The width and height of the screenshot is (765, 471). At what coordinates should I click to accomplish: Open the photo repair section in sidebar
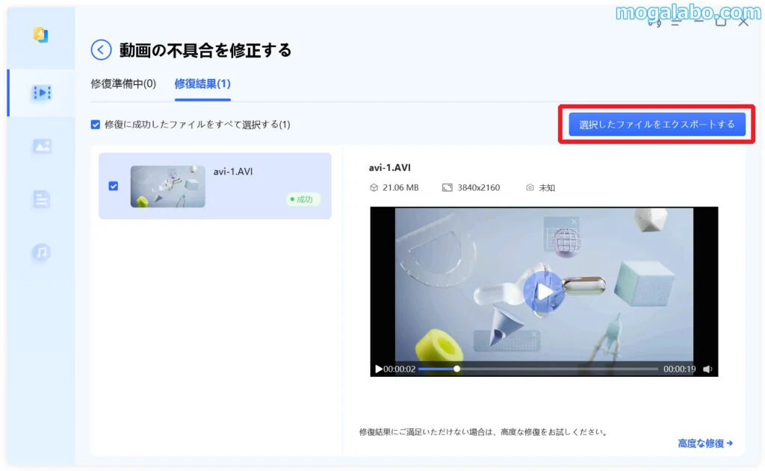pyautogui.click(x=41, y=146)
